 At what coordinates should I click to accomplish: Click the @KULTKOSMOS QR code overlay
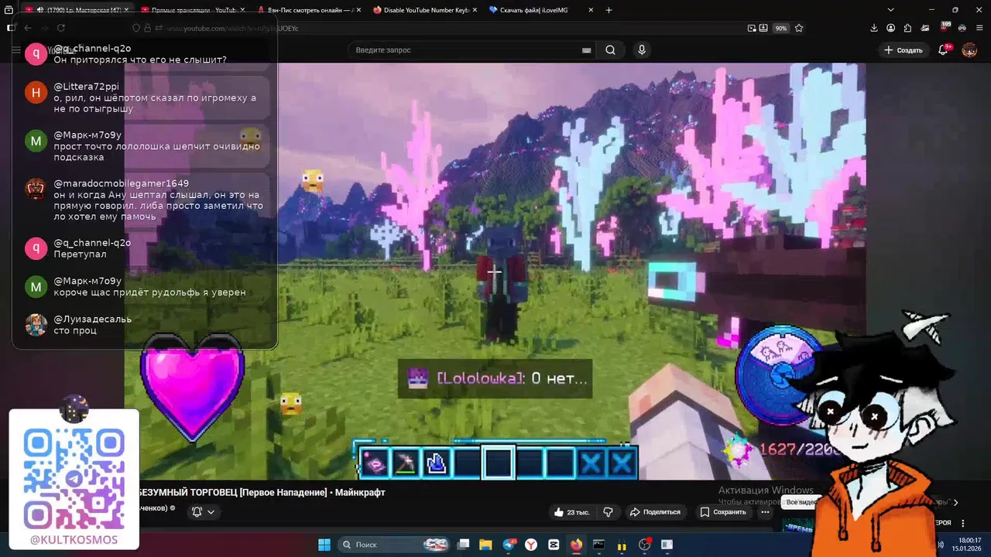click(74, 479)
